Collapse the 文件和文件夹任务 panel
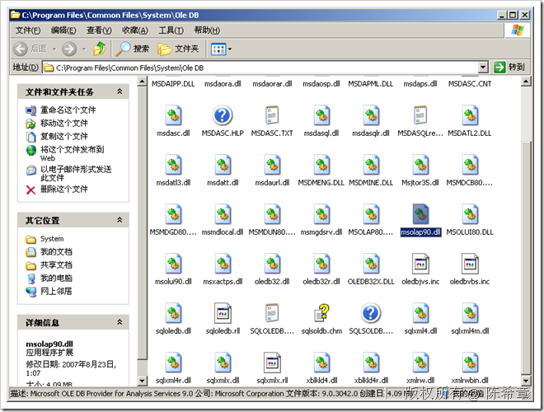Viewport: 544px width, 412px height. 120,91
